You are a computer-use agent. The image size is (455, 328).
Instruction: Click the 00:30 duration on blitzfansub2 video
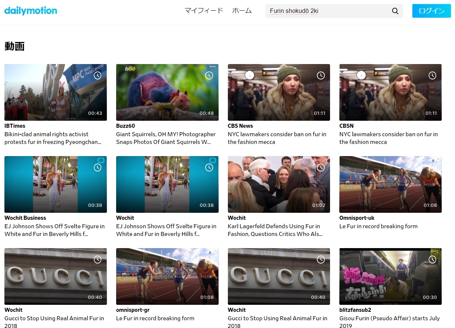430,297
